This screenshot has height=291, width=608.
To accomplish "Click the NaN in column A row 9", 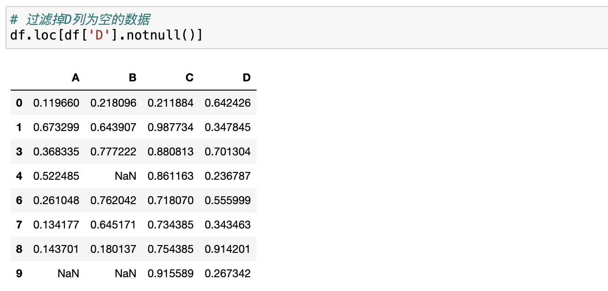I will 69,274.
